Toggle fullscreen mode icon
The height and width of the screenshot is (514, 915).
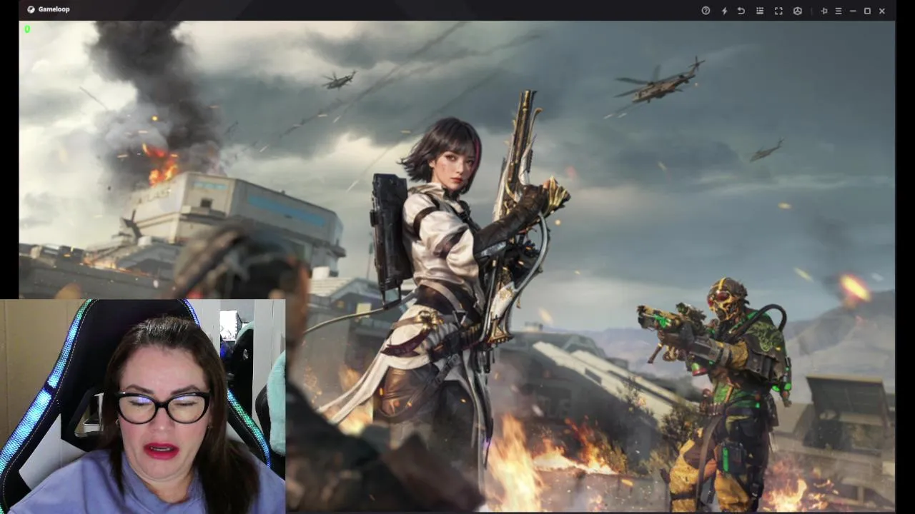tap(778, 11)
